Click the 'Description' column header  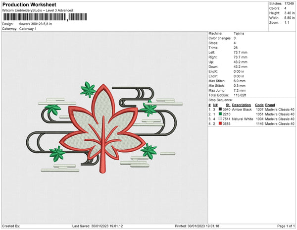[242, 105]
